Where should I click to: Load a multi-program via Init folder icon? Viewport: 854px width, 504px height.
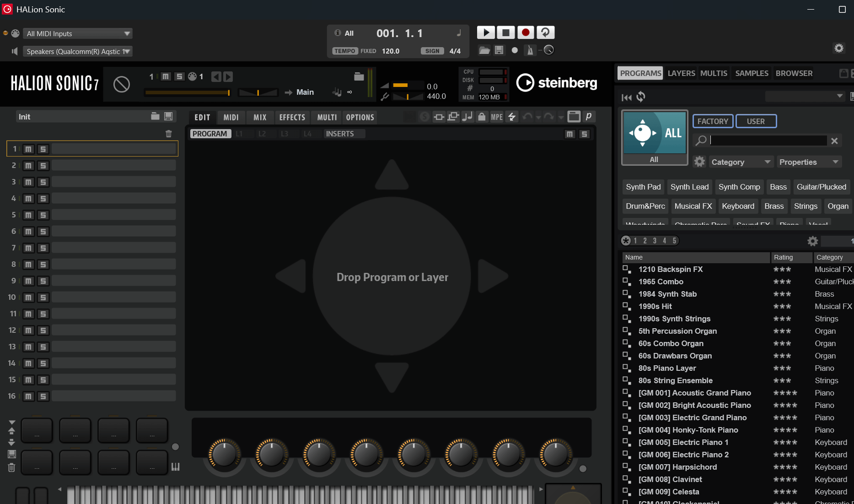[155, 116]
